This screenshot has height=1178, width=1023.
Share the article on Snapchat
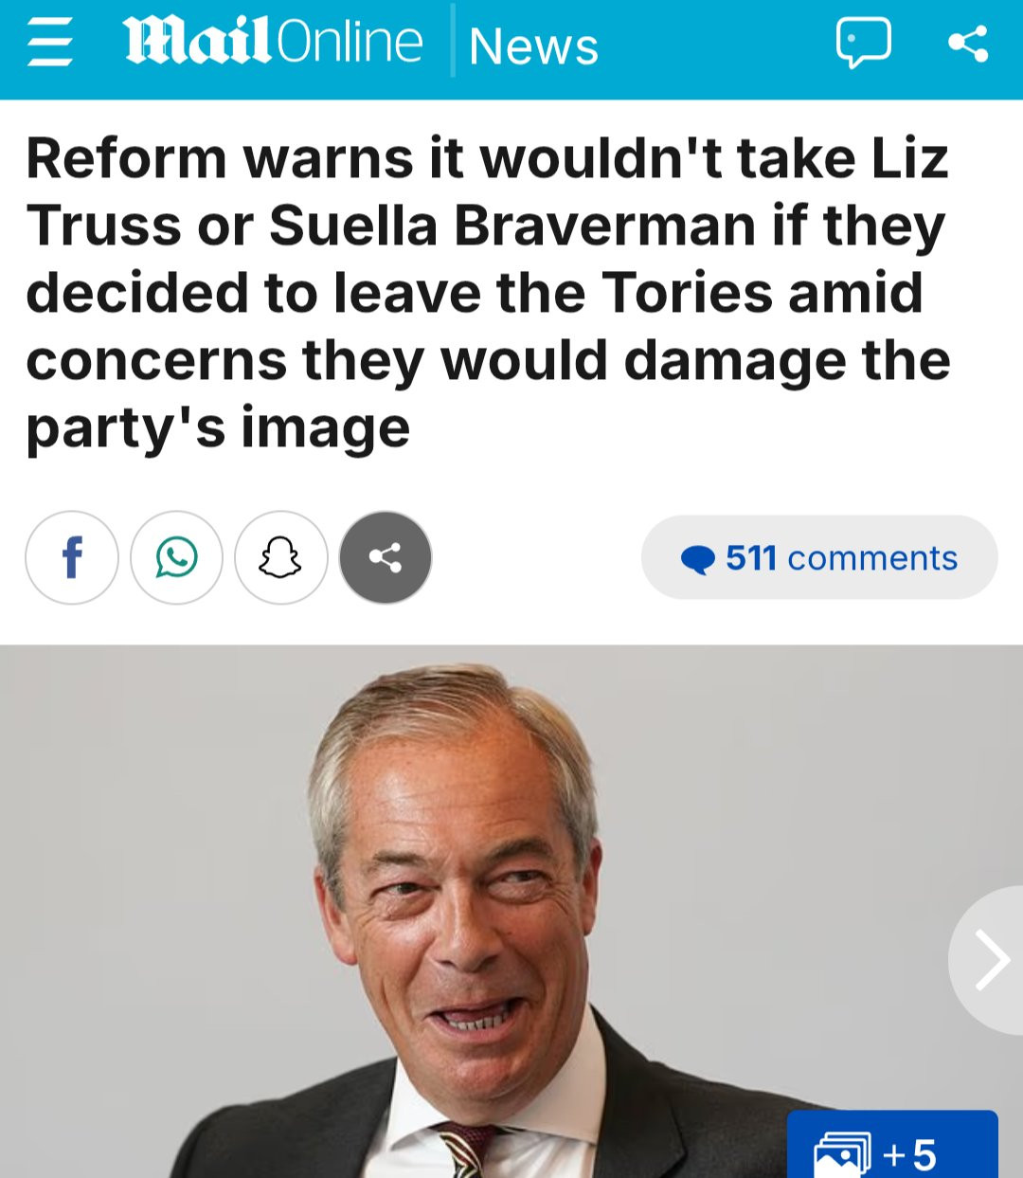(281, 557)
